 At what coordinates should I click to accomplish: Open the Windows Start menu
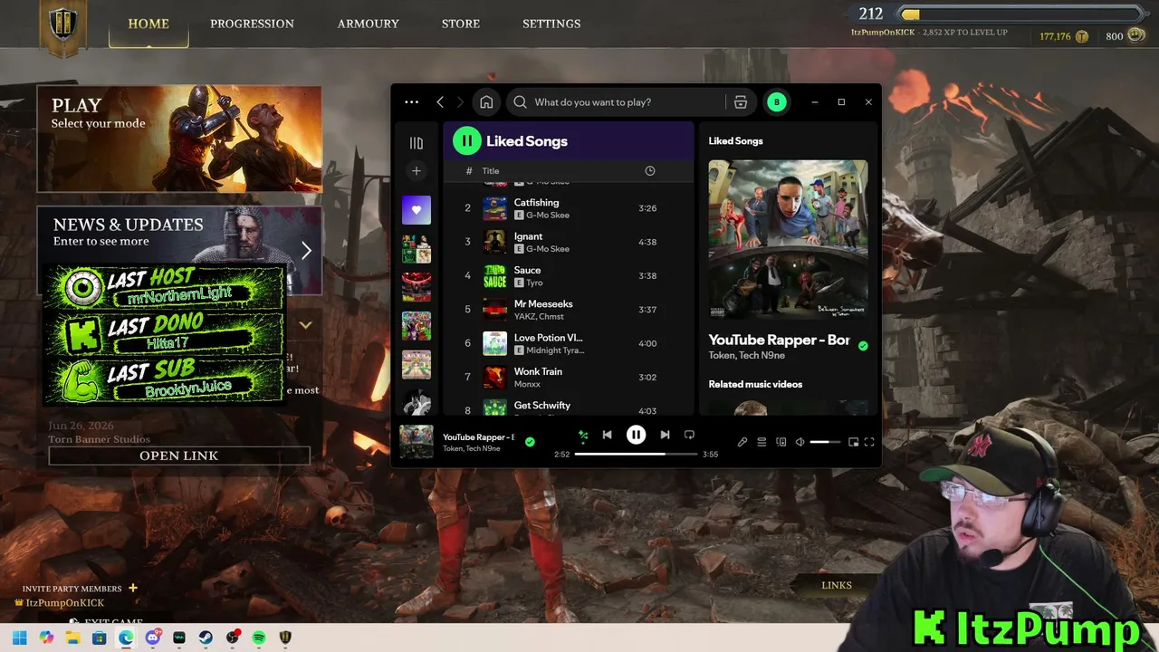pos(19,638)
